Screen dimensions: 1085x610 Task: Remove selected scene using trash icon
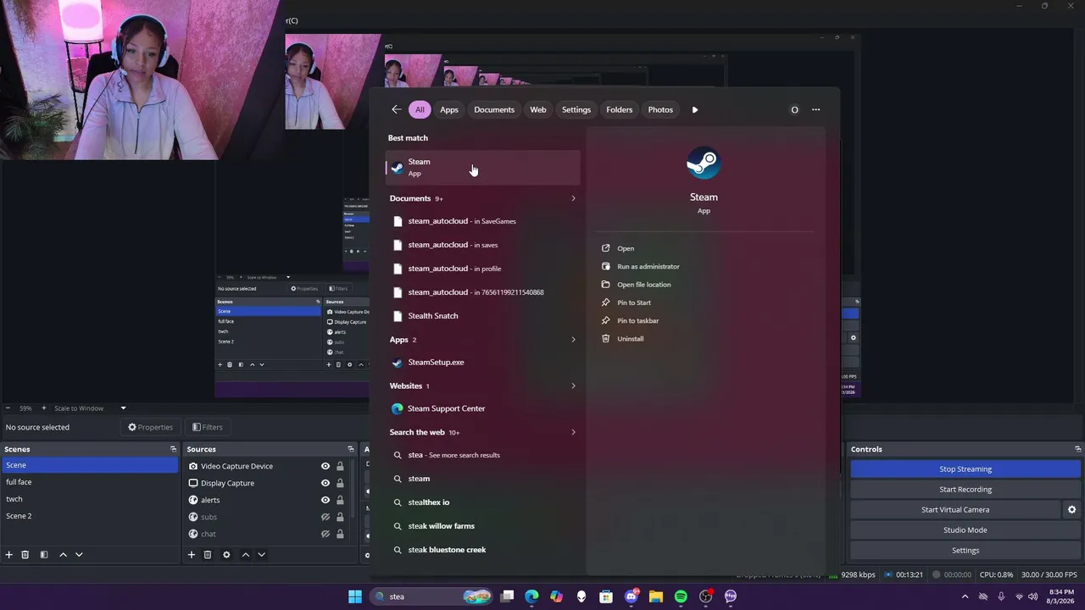pos(25,555)
